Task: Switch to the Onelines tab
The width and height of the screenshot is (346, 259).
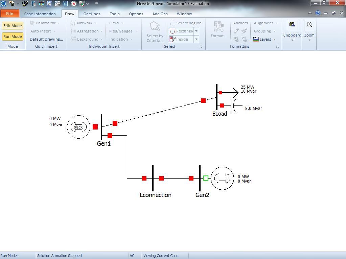Action: (x=92, y=14)
